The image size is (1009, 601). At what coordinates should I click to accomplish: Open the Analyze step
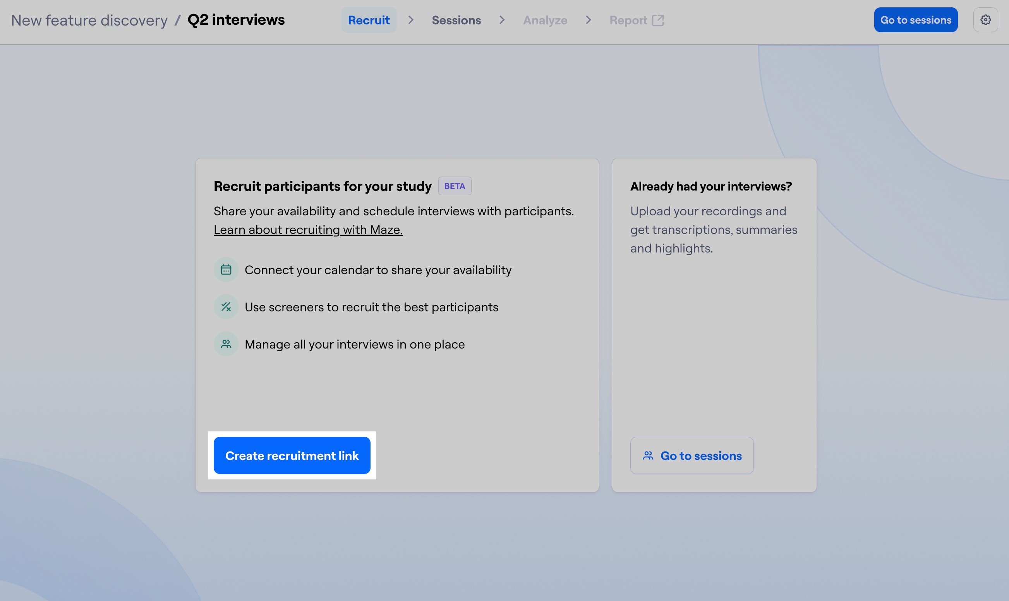coord(545,19)
